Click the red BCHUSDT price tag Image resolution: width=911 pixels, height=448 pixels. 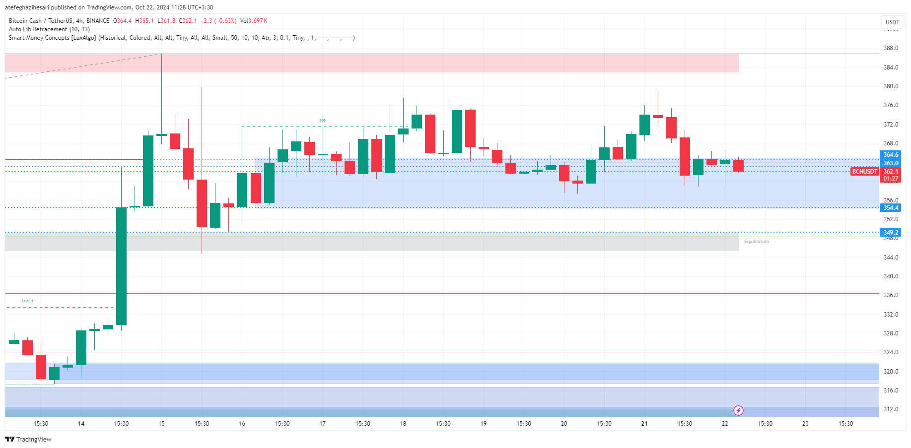864,172
